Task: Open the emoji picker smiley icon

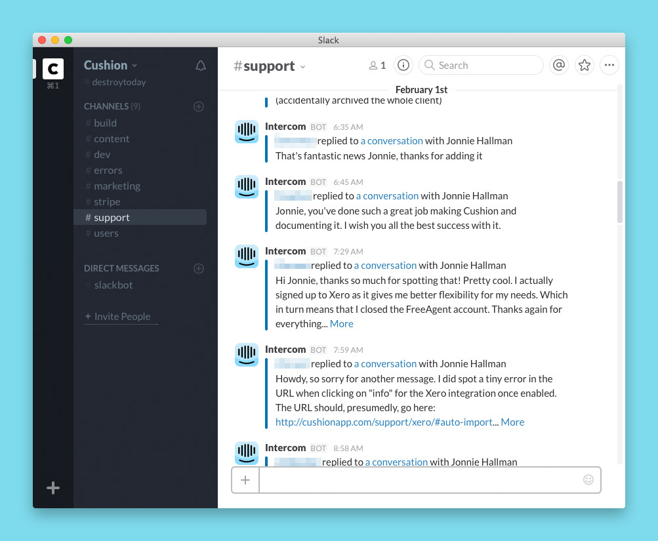Action: coord(588,480)
